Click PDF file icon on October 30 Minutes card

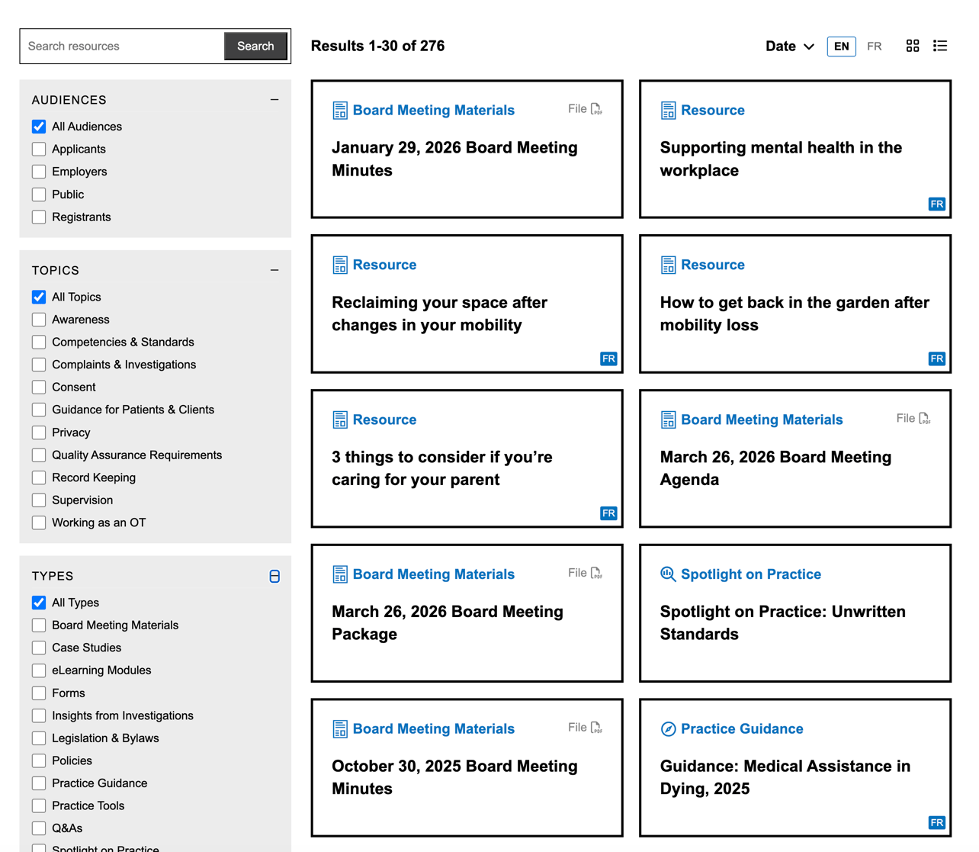[x=596, y=728]
